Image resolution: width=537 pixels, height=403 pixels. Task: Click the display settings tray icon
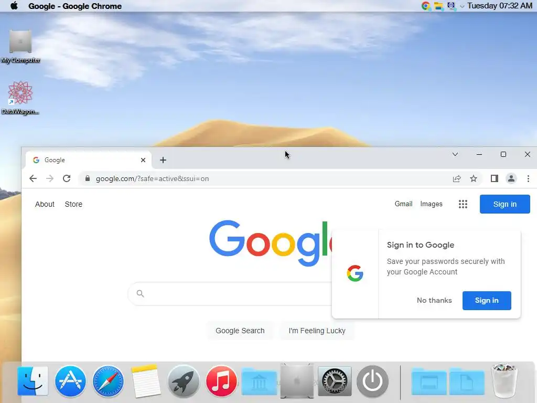point(452,6)
